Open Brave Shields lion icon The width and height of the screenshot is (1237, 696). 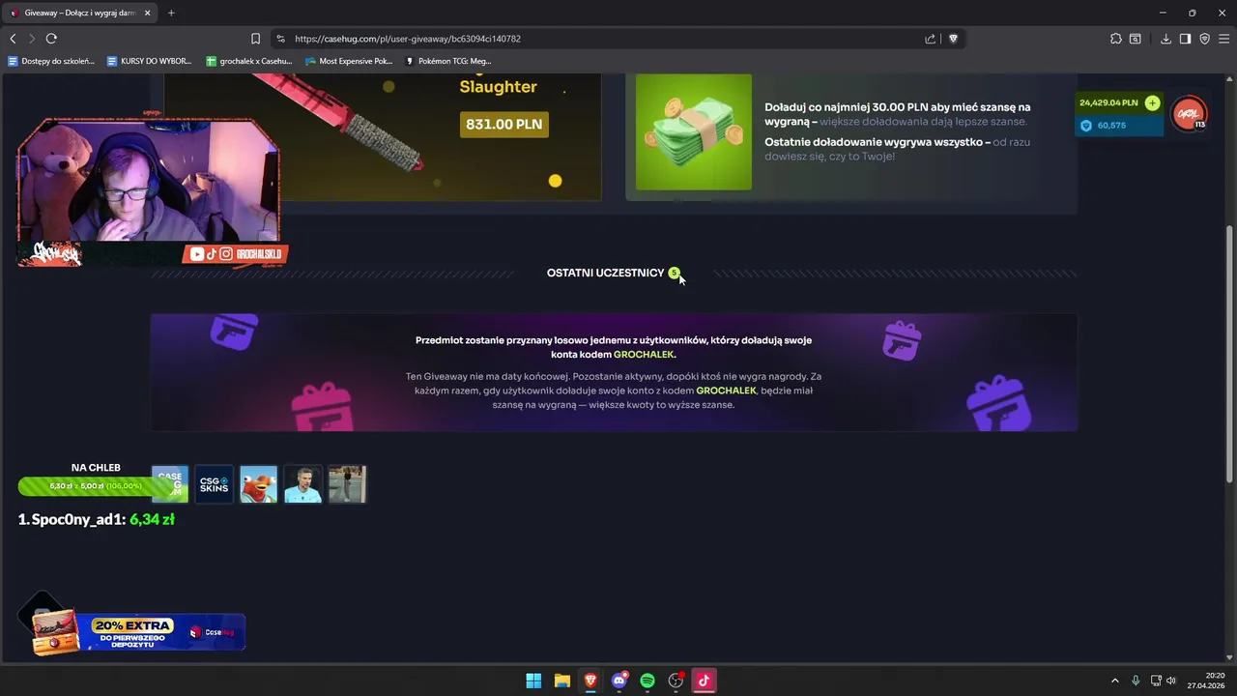click(953, 39)
